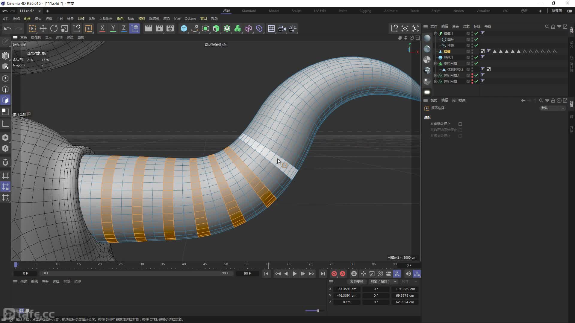Screen dimensions: 575x323
Task: Toggle X axis lock
Action: [102, 28]
